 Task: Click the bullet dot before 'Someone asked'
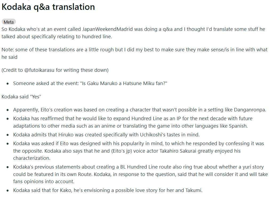click(7, 84)
